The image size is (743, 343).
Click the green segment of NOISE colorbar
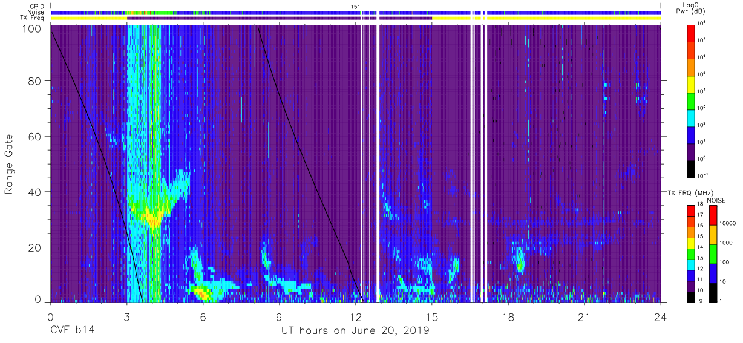tap(713, 253)
